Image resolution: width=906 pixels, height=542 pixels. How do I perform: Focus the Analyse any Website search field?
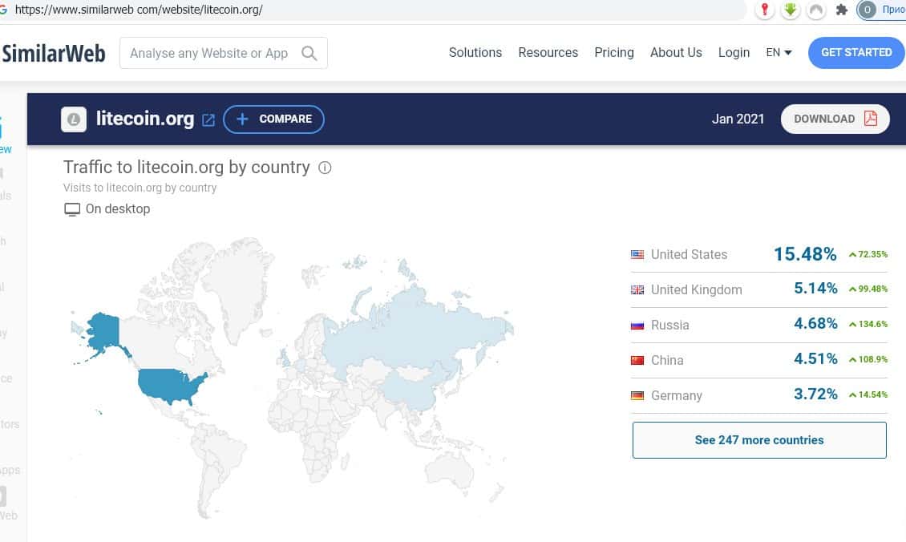click(x=208, y=53)
